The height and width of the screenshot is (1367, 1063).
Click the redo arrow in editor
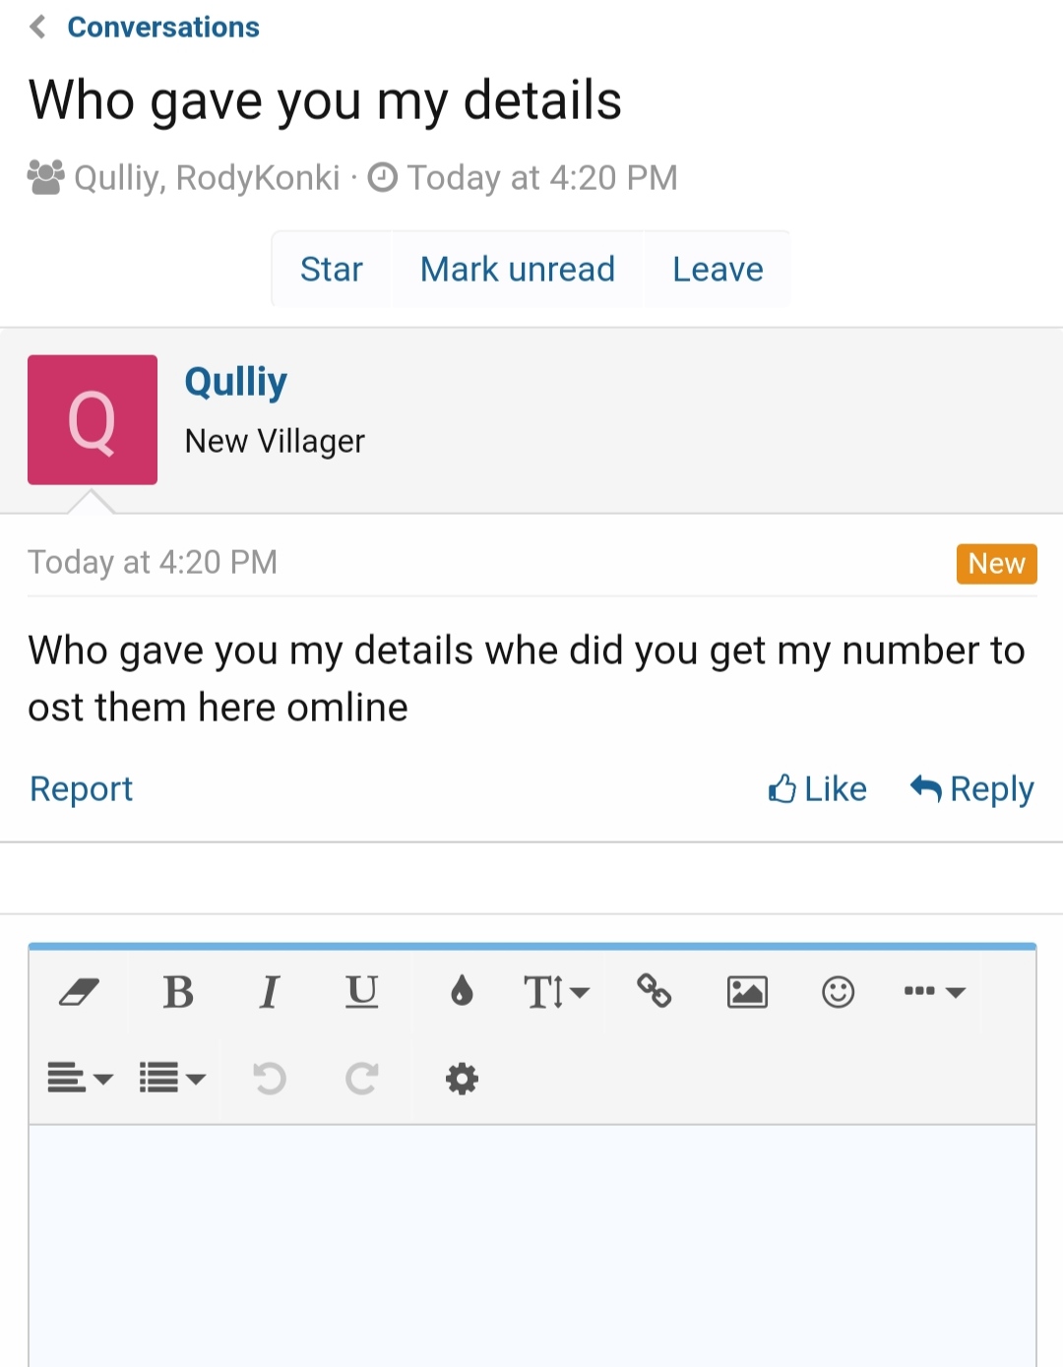[361, 1079]
